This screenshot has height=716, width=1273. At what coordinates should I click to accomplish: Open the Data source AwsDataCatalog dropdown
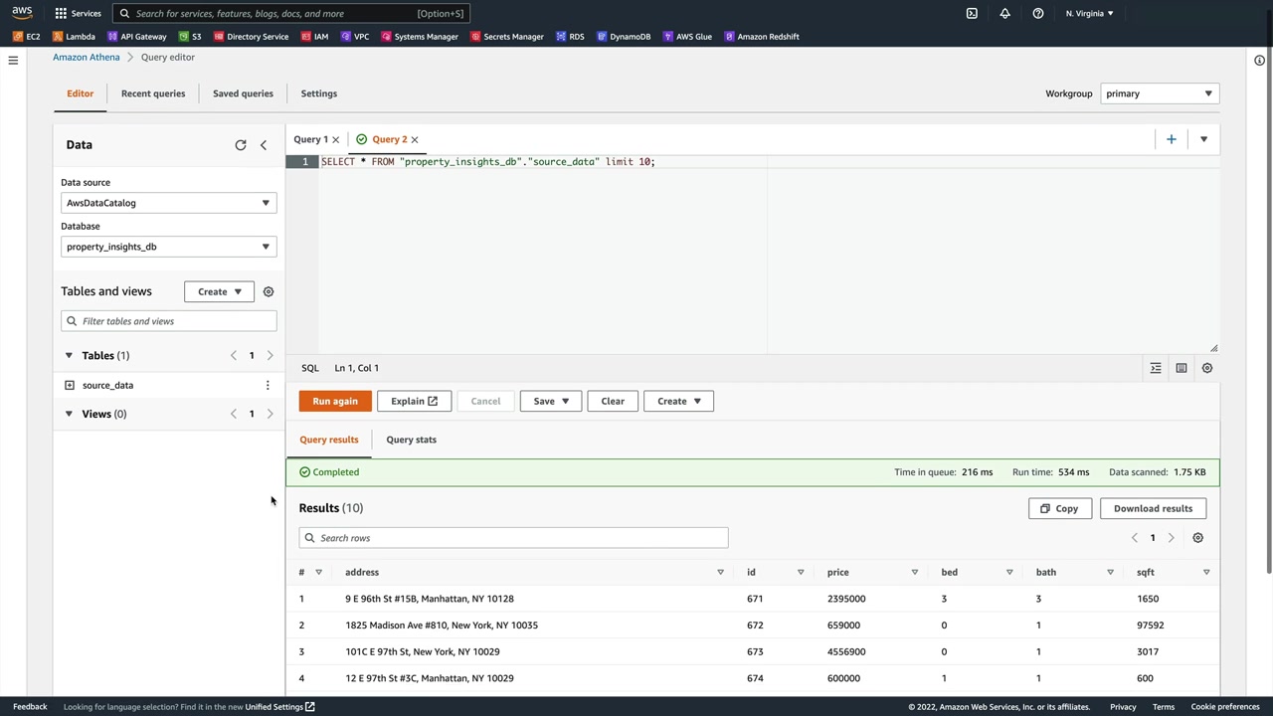pos(168,203)
